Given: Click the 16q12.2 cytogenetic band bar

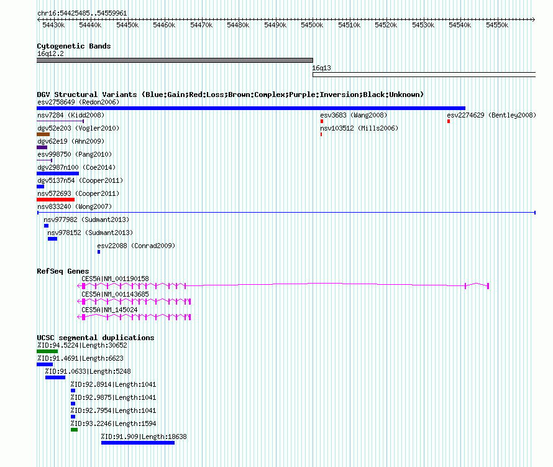Looking at the screenshot, I should [175, 60].
